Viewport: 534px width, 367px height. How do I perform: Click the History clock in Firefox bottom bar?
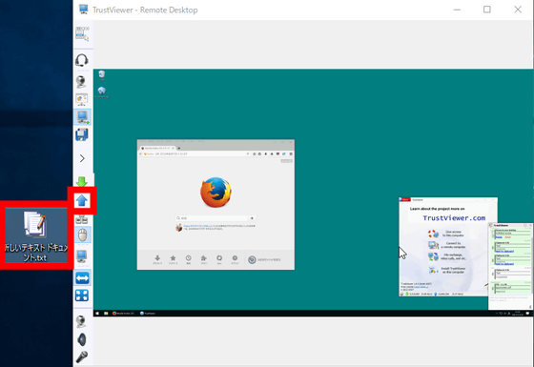point(189,259)
